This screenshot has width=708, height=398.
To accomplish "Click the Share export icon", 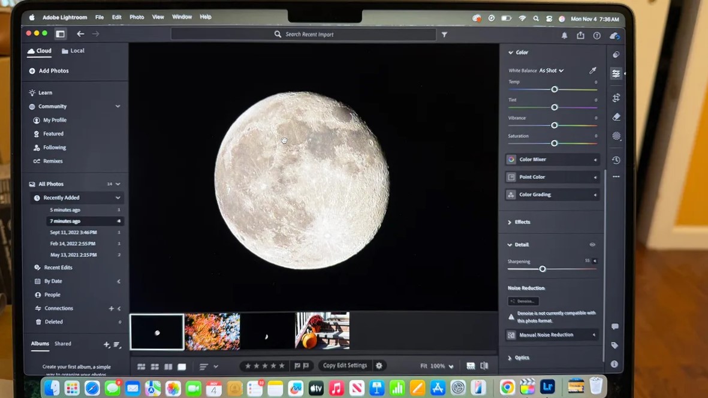I will 580,36.
